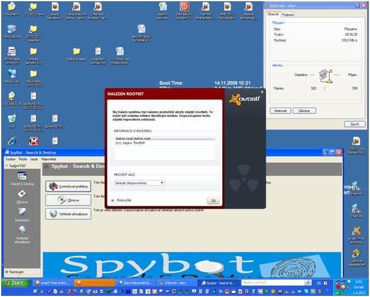
Task: Open the 'Smazat (doporučeno)' action dropdown
Action: pos(140,183)
